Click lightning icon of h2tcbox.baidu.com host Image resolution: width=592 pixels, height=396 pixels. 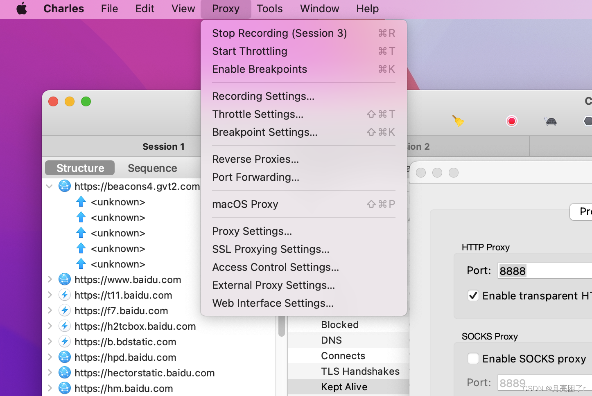click(65, 326)
